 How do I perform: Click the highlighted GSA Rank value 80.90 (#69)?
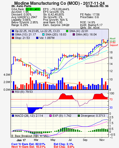(33, 9)
